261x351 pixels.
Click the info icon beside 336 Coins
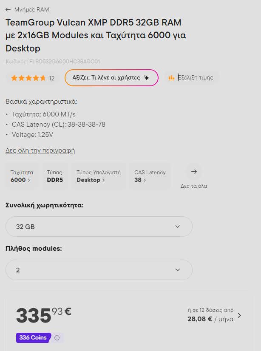point(57,338)
